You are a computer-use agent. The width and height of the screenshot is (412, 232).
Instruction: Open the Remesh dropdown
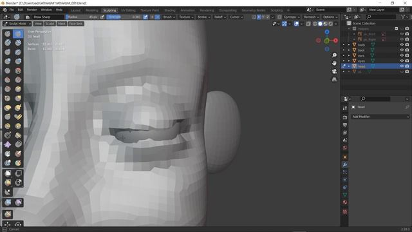311,17
